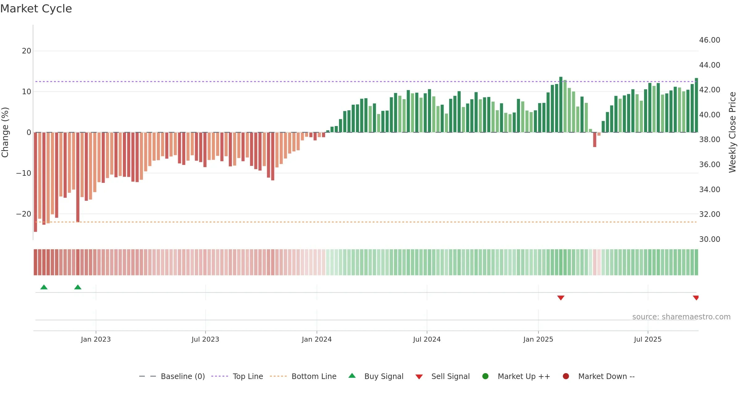
Task: Click the Change (%) axis title
Action: [5, 132]
